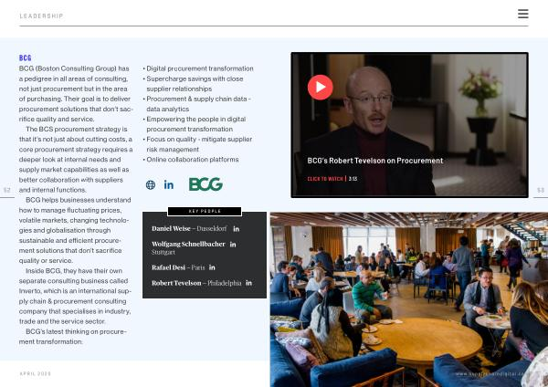The width and height of the screenshot is (548, 387).
Task: Play the Robert Tevelson procurement video
Action: pos(321,88)
